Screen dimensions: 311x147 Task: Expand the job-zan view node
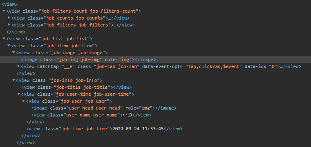pyautogui.click(x=19, y=66)
